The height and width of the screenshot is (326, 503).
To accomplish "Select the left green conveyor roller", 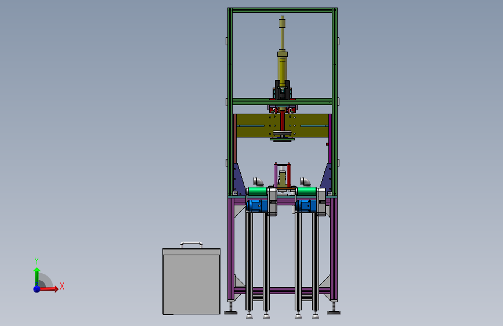I will tap(257, 191).
